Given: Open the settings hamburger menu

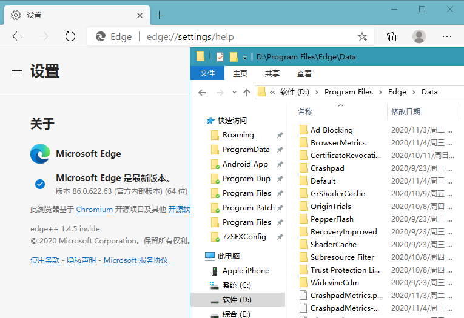Looking at the screenshot, I should 17,71.
